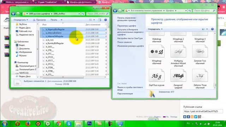The width and height of the screenshot is (226, 127).
Task: Select file a_RombyBWRegular
Action: tap(55, 43)
